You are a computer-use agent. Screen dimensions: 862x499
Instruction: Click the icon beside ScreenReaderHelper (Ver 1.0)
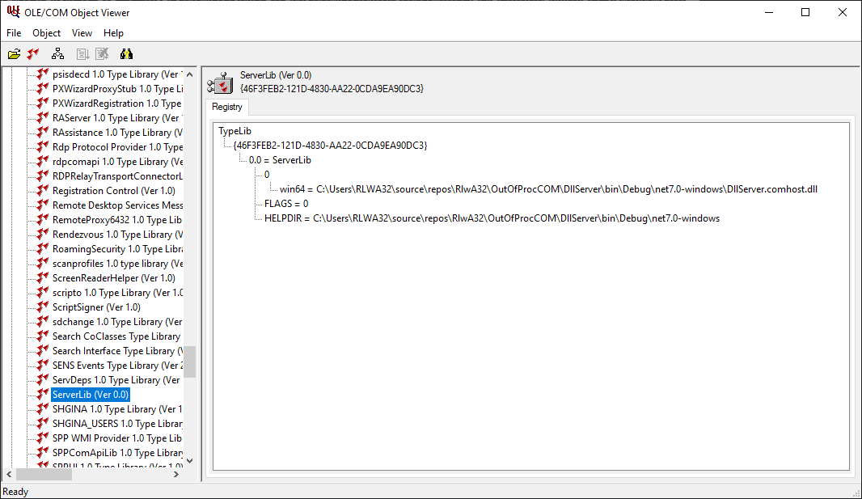(x=43, y=278)
